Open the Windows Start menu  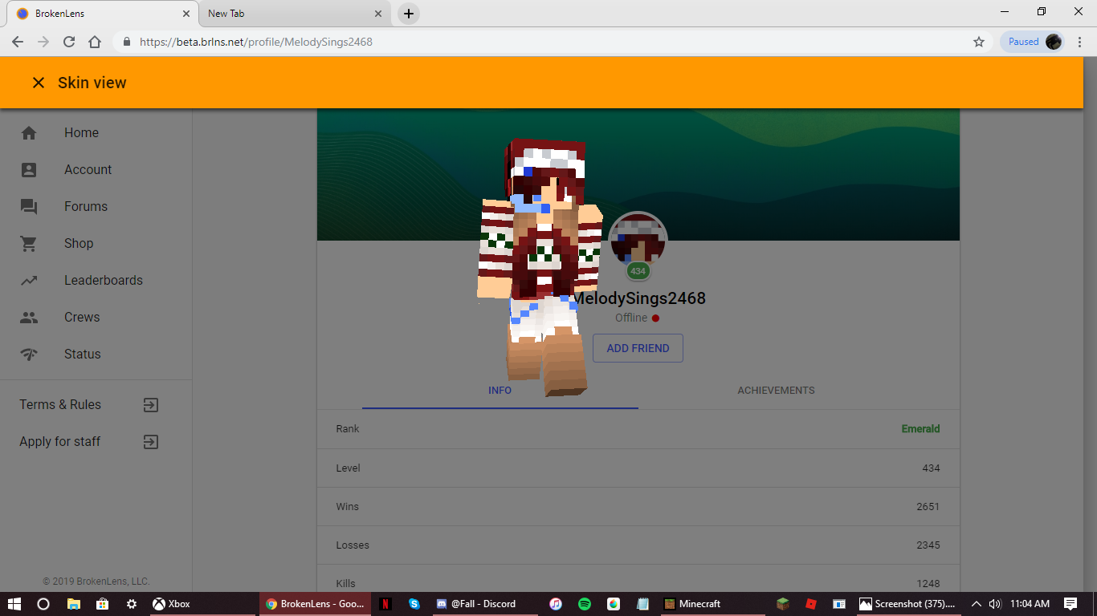(14, 604)
